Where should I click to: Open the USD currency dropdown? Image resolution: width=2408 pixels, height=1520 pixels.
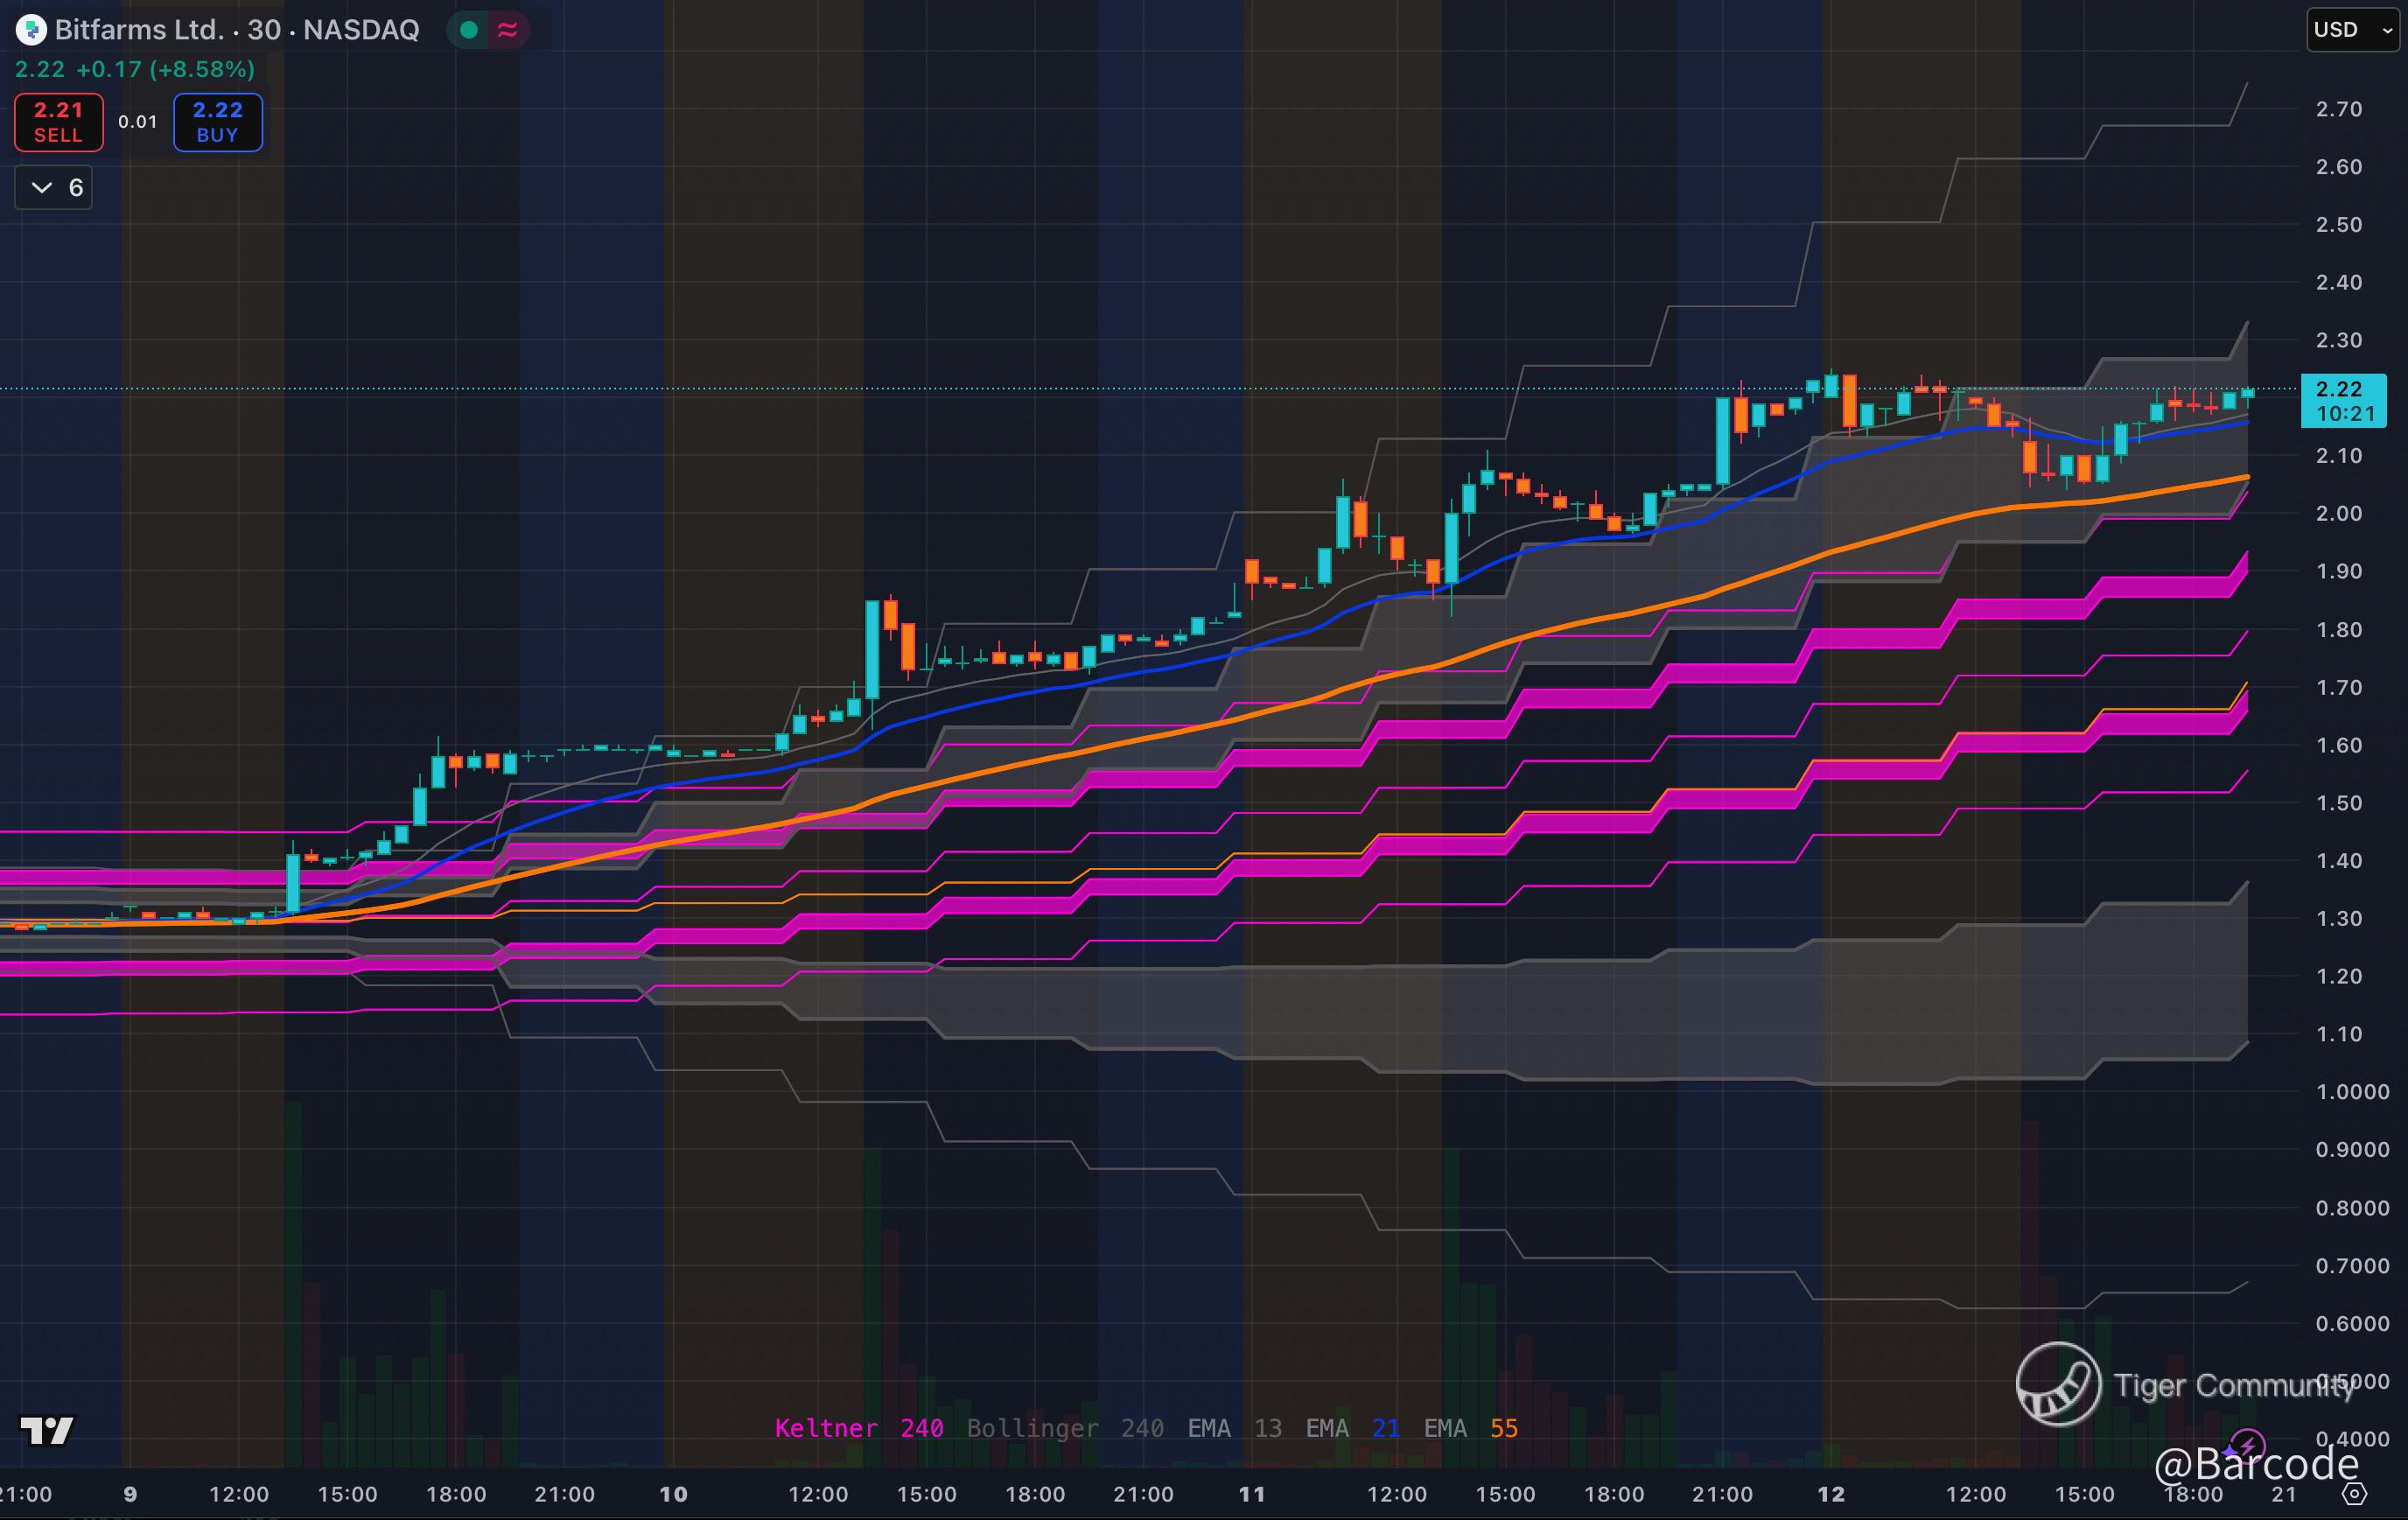coord(2351,30)
